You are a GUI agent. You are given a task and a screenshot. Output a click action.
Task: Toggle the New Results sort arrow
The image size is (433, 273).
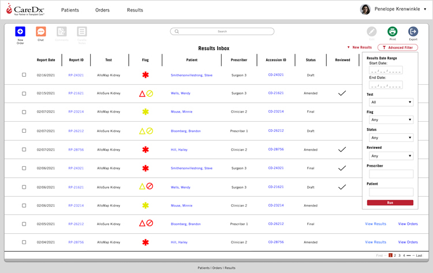click(349, 47)
